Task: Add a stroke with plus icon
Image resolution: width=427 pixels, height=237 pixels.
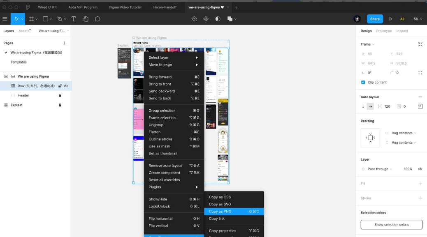Action: tap(420, 198)
